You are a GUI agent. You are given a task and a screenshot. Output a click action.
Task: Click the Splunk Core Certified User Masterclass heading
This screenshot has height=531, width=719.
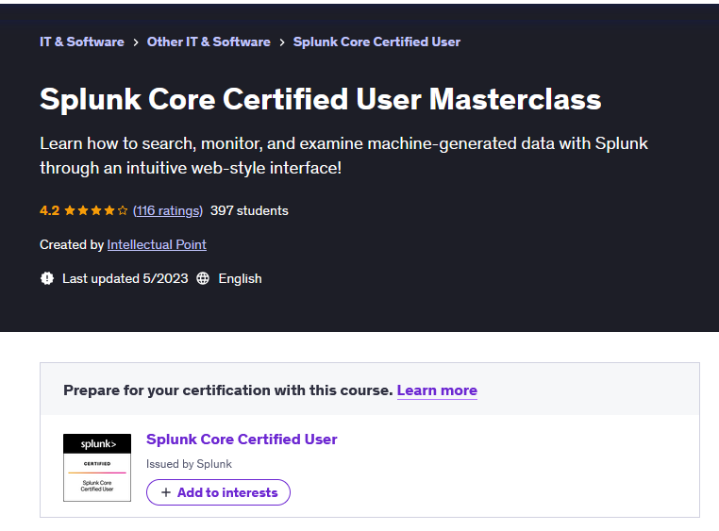coord(320,99)
